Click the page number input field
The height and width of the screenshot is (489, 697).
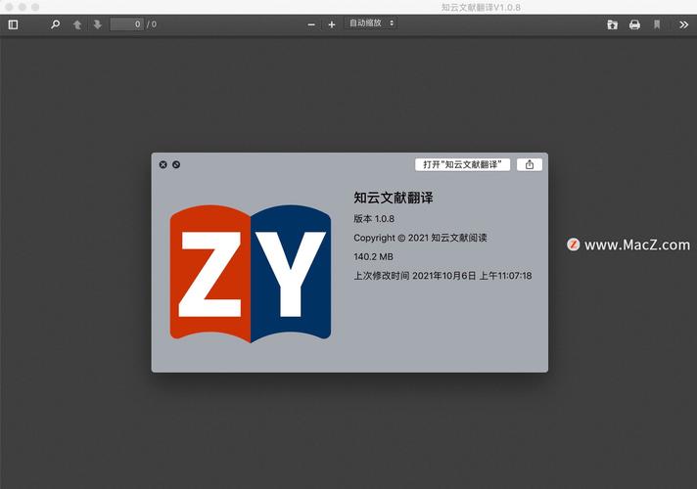click(126, 24)
